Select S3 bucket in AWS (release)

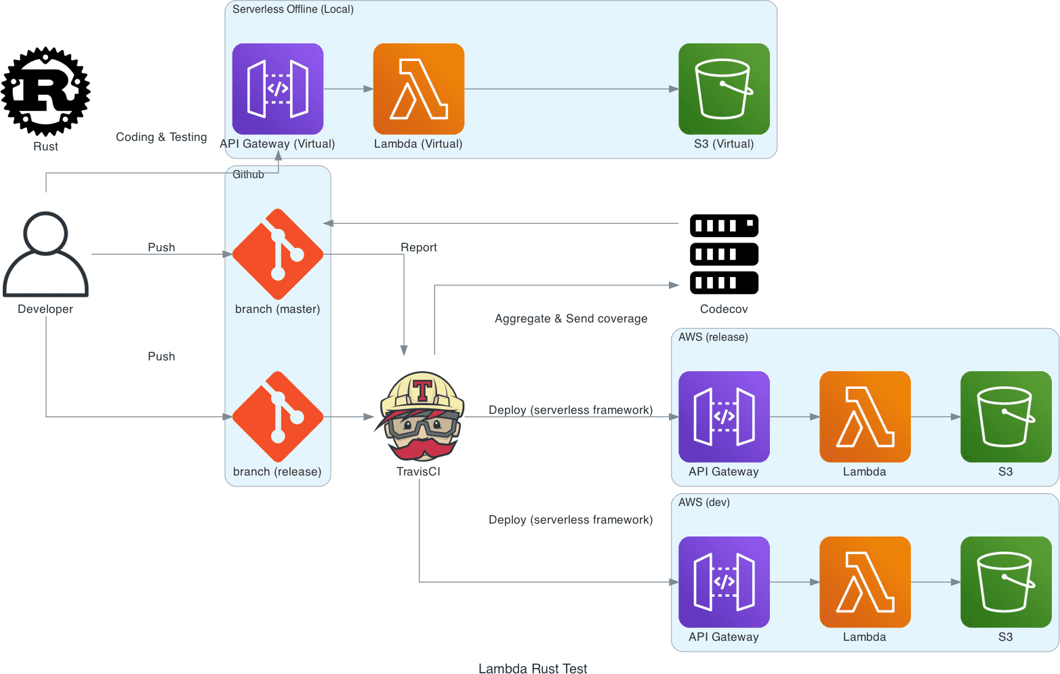click(x=1006, y=417)
